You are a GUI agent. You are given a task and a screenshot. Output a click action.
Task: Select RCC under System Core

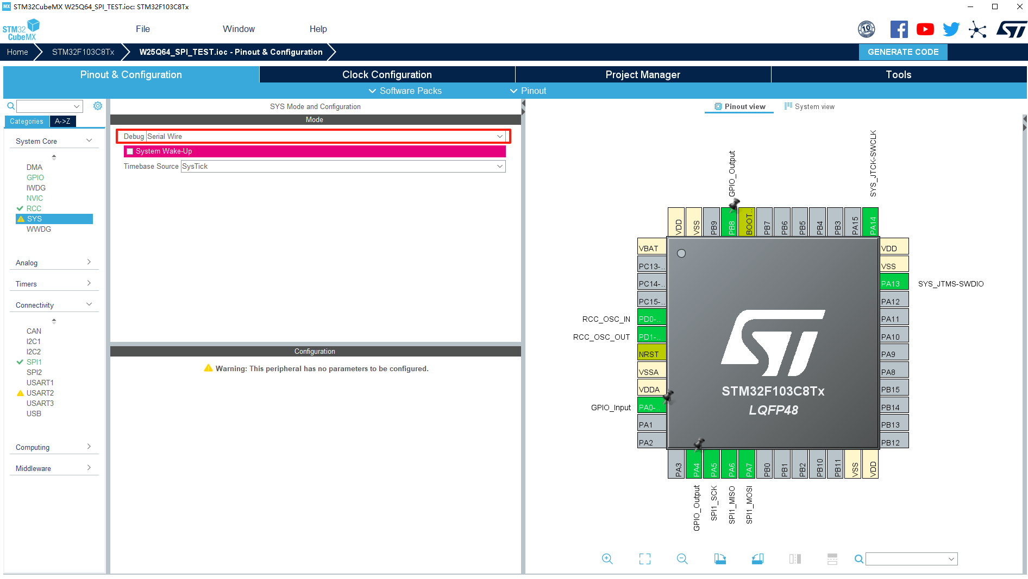pyautogui.click(x=34, y=208)
